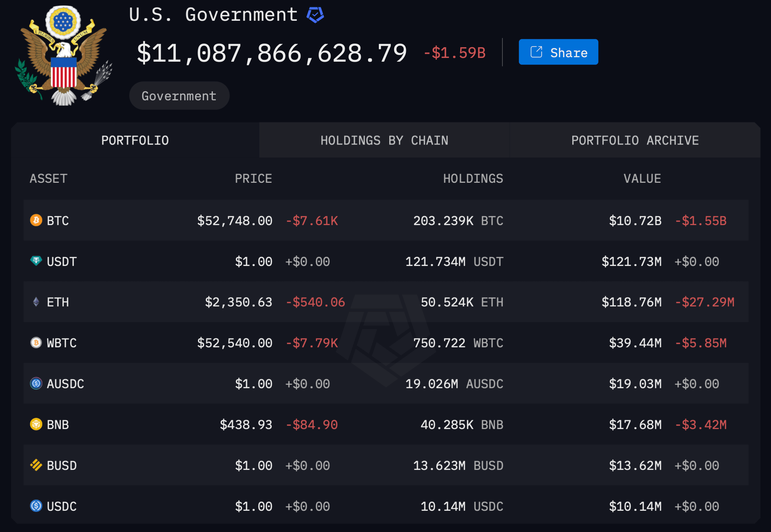
Task: Click the U.S. Government eagle seal
Action: pos(64,56)
